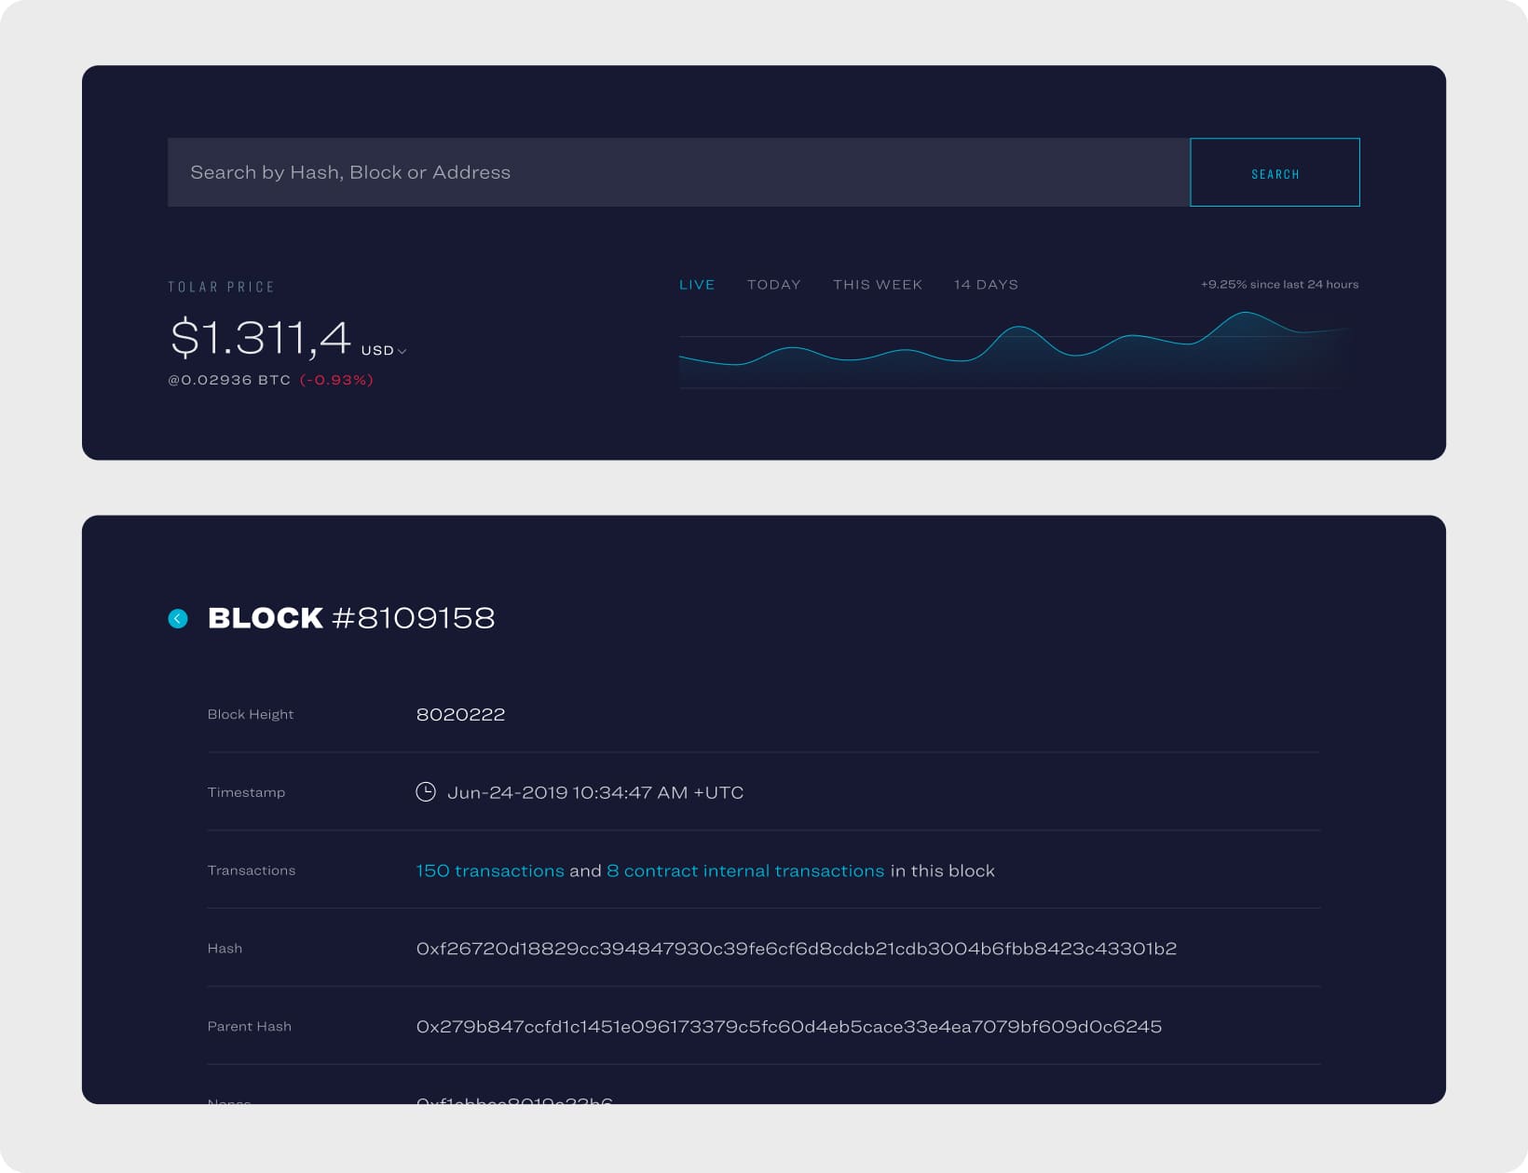The height and width of the screenshot is (1173, 1528).
Task: Select the TODAY chart tab
Action: coord(773,285)
